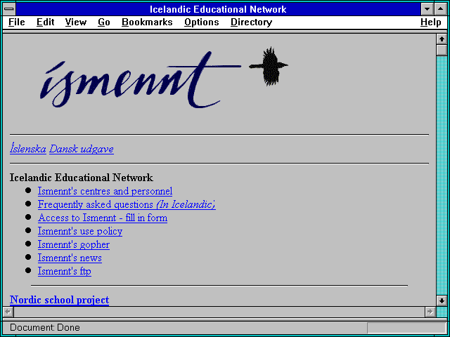Click the Dansk udgave link
This screenshot has height=337, width=450.
point(82,149)
